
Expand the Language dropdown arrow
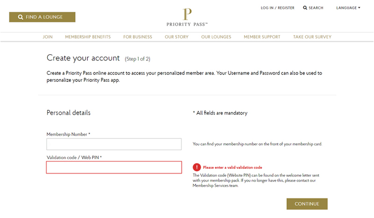359,8
